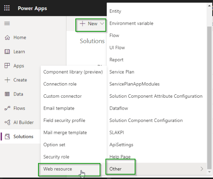213x179 pixels.
Task: Click the Flows connector icon
Action: pos(7,108)
